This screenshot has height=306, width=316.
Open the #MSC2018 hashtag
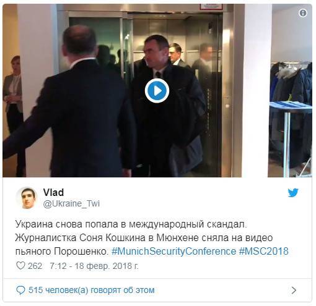click(x=264, y=252)
